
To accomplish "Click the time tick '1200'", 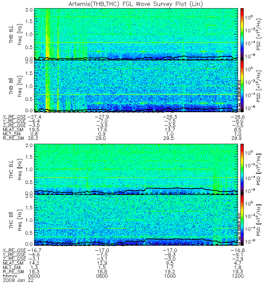I will point(238,276).
